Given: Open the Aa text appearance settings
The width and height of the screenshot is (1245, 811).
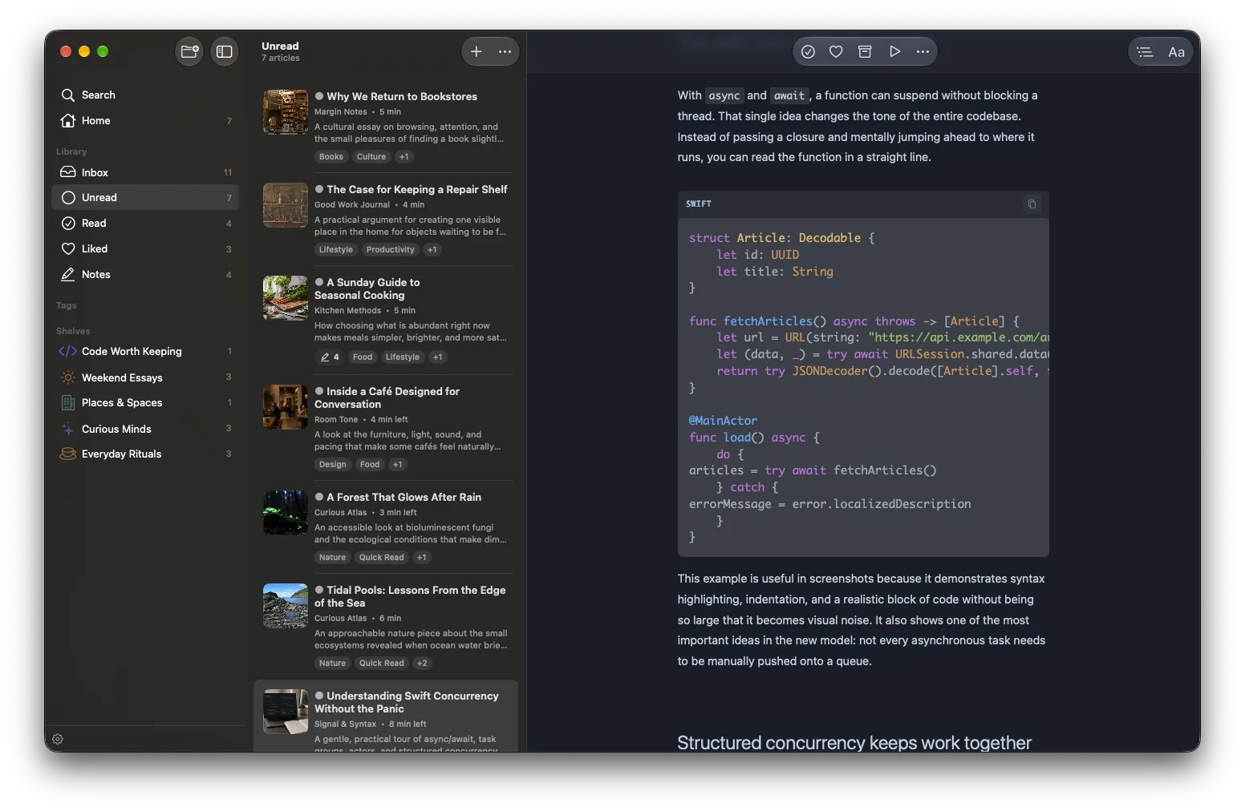Looking at the screenshot, I should coord(1176,52).
